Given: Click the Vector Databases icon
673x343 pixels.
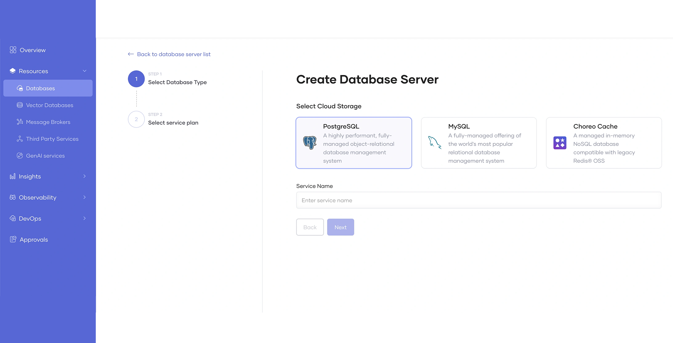Looking at the screenshot, I should [20, 105].
